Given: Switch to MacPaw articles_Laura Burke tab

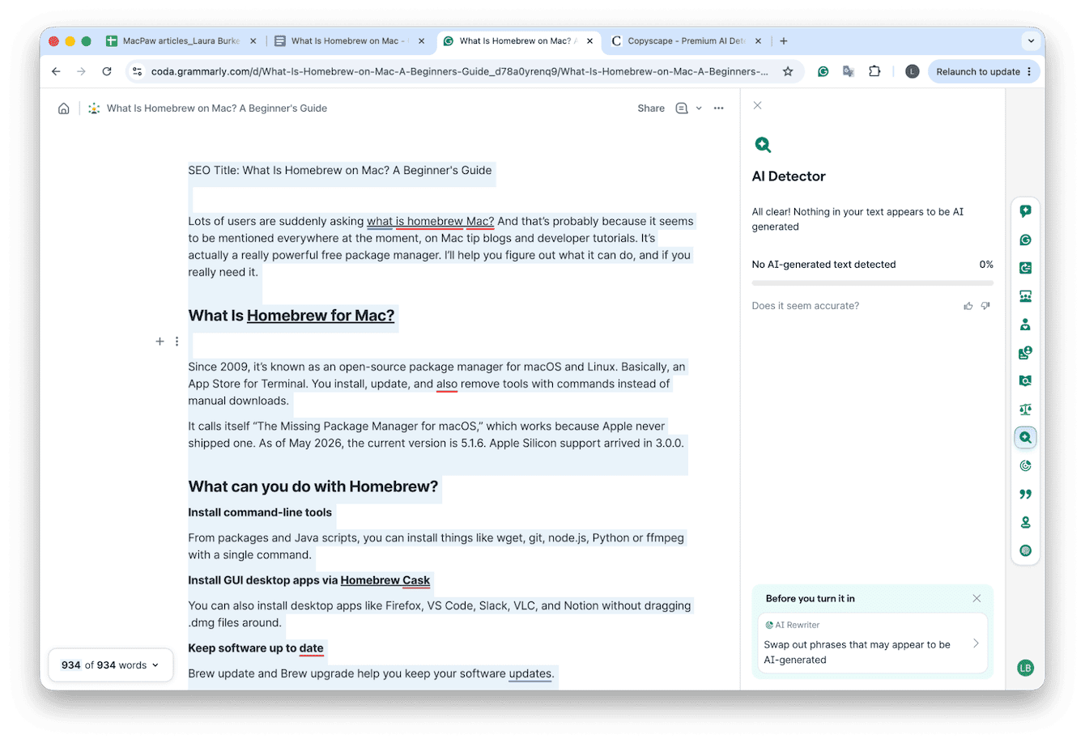Looking at the screenshot, I should (181, 40).
